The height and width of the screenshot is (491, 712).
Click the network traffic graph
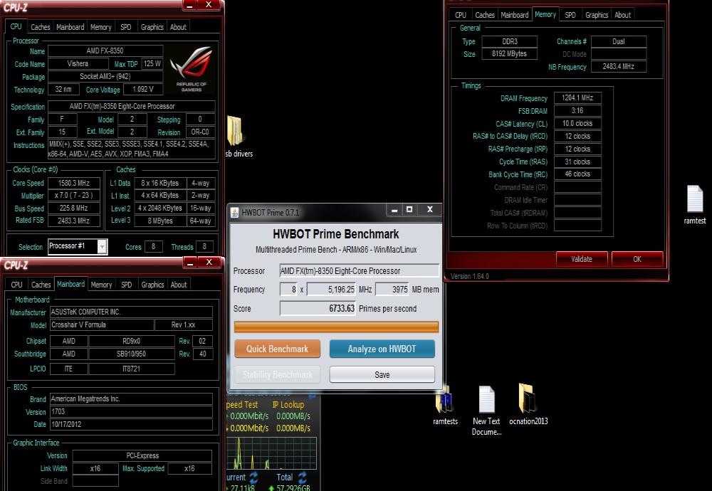click(x=271, y=453)
